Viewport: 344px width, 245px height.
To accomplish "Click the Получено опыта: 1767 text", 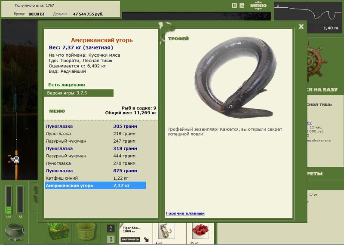I will [34, 6].
